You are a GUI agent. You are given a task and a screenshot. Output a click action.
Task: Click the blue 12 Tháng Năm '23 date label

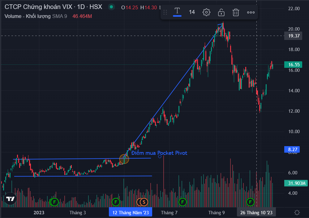tap(131, 213)
